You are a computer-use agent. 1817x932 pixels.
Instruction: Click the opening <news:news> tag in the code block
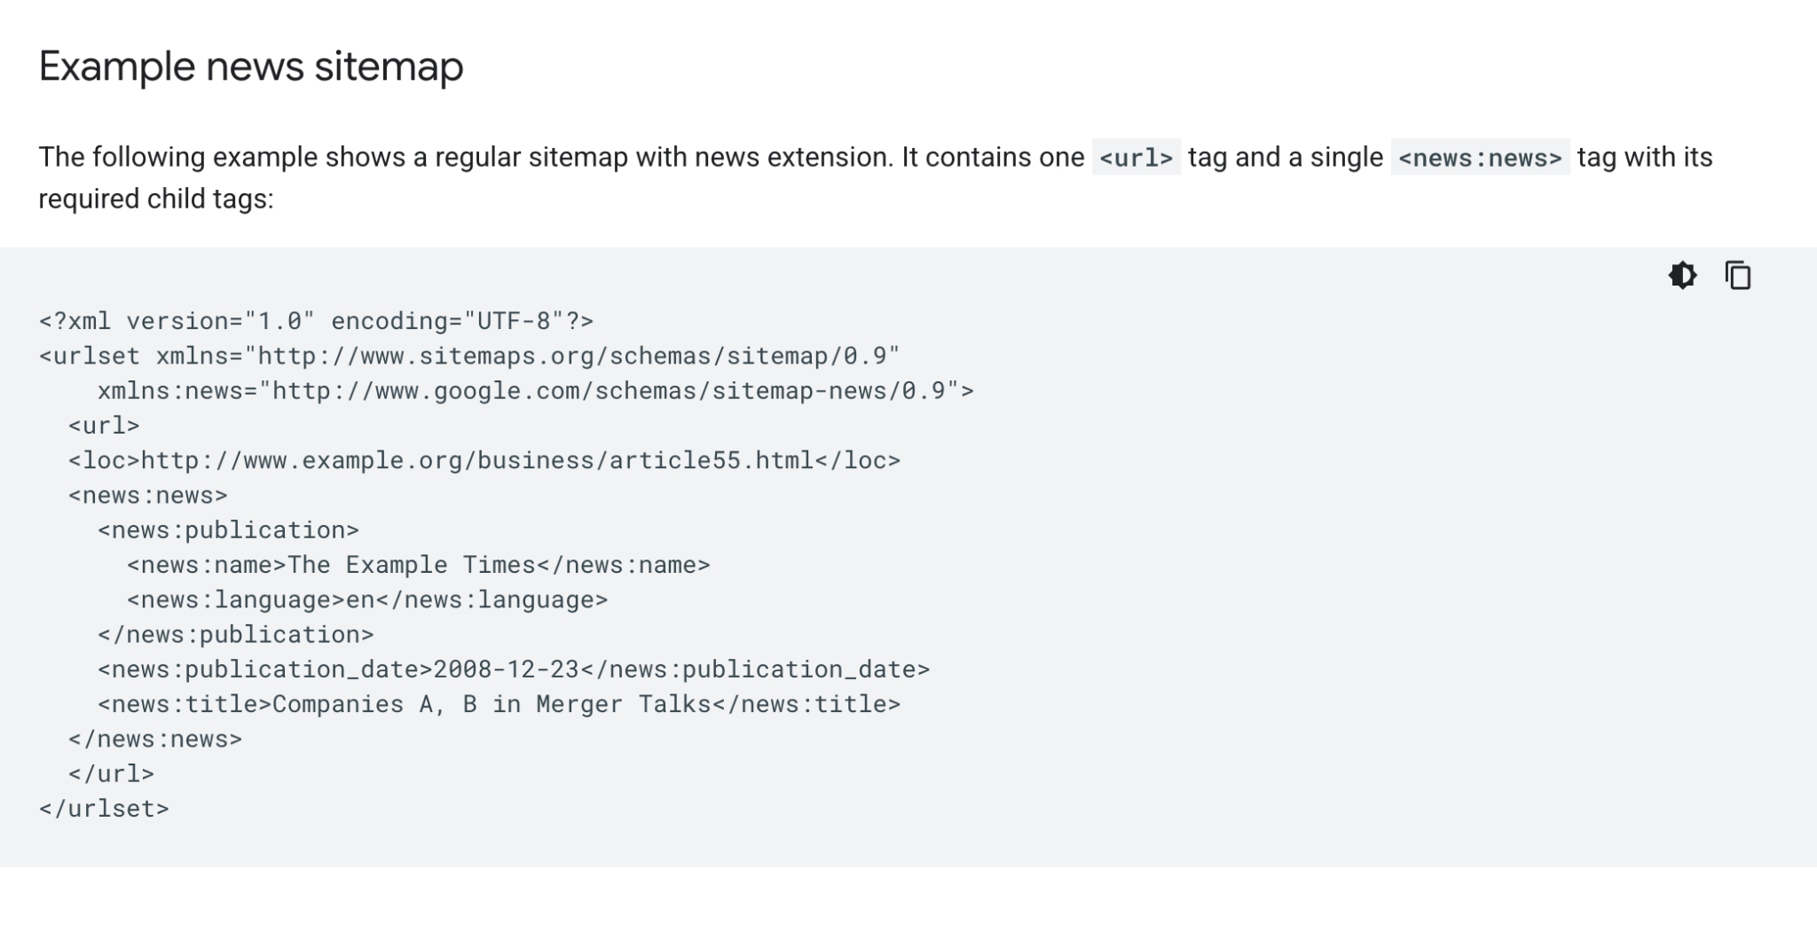(x=147, y=496)
